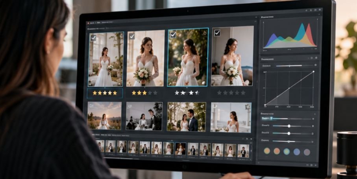Click the fifth gold star under the conservatory bride photo

(115, 93)
